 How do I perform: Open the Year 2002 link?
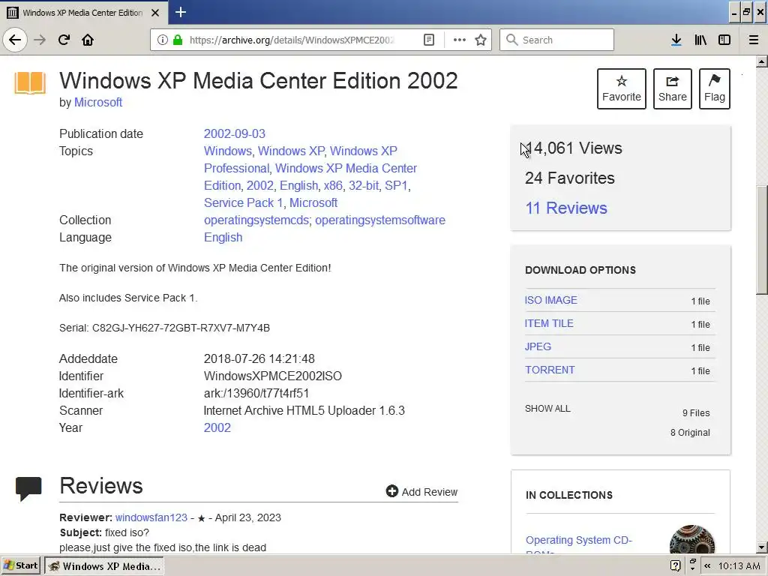pos(217,427)
